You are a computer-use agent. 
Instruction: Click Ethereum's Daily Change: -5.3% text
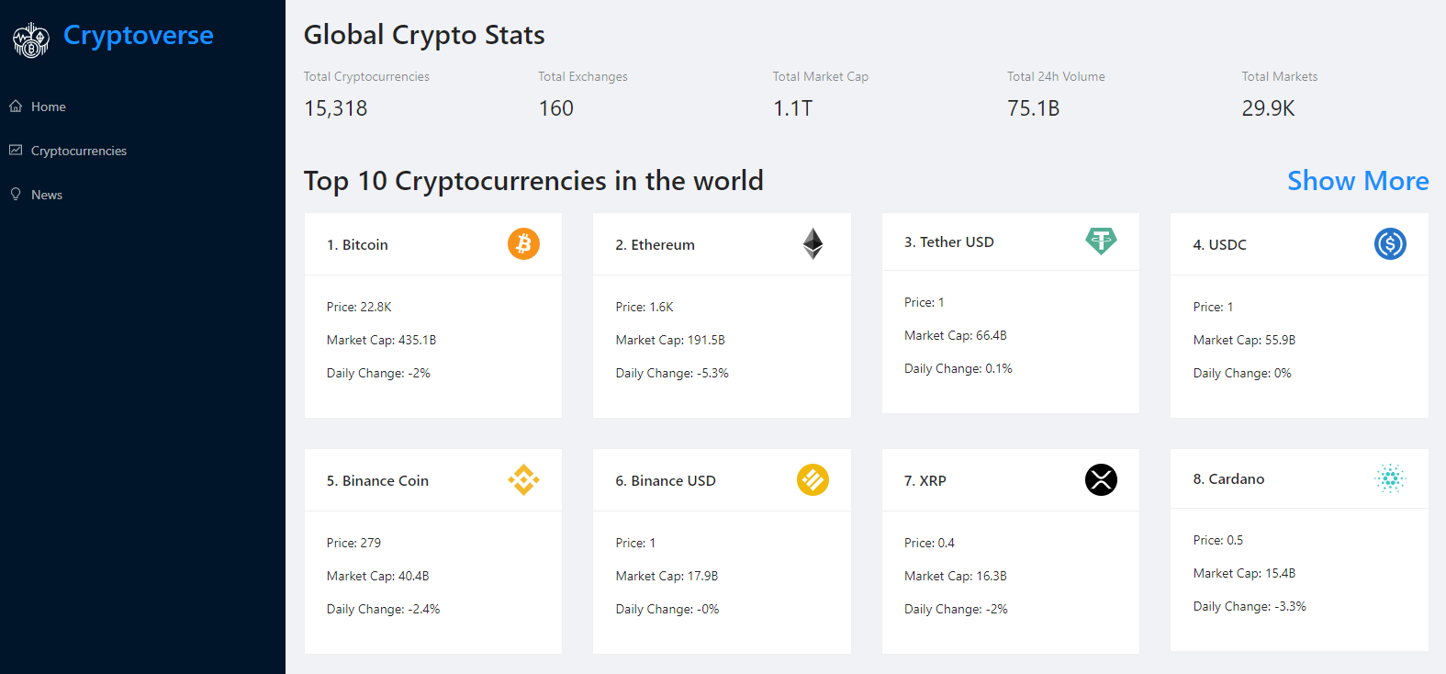coord(672,374)
